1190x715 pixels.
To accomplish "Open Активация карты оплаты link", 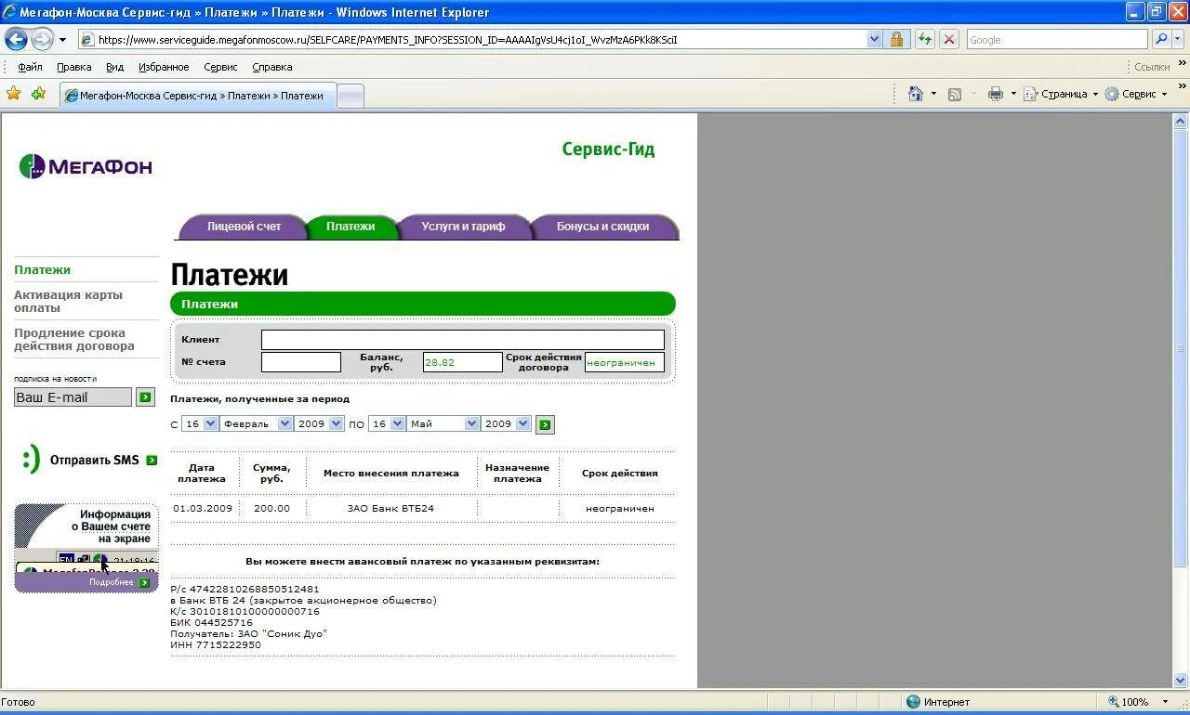I will coord(68,301).
